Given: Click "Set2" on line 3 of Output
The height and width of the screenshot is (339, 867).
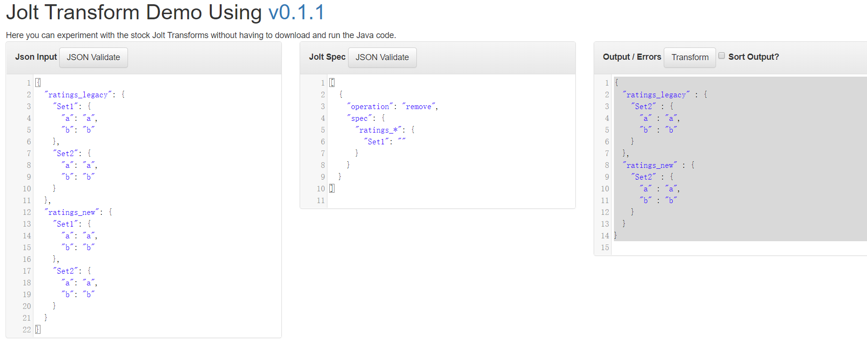Looking at the screenshot, I should [644, 106].
